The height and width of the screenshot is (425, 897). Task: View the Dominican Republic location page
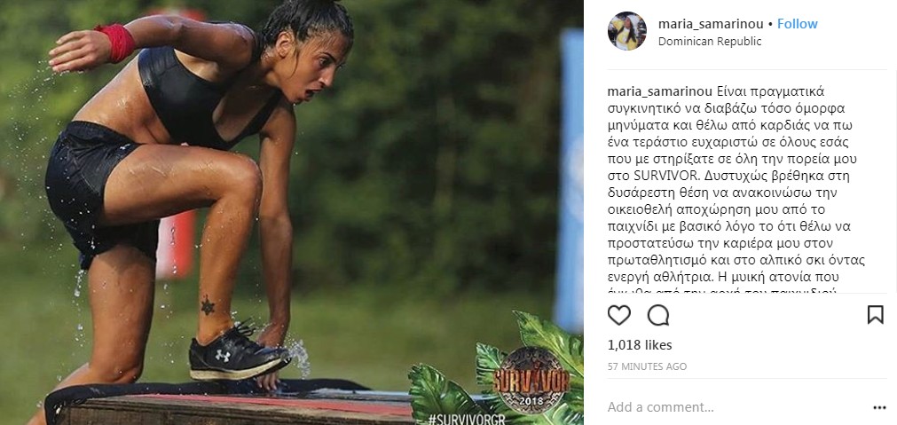tap(710, 41)
